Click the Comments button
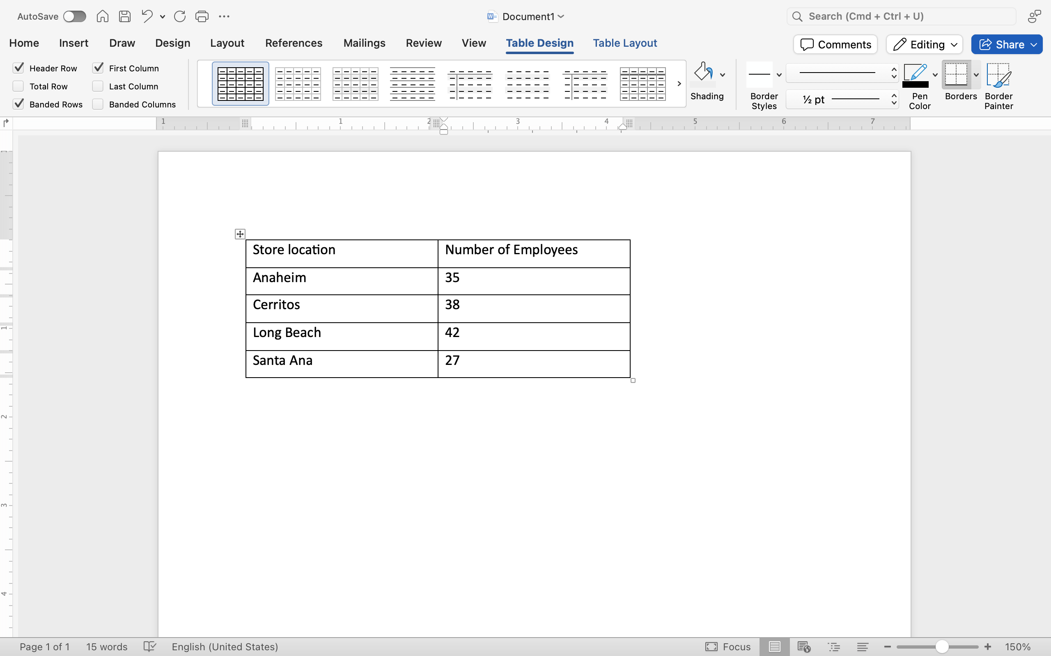This screenshot has width=1051, height=656. point(835,44)
